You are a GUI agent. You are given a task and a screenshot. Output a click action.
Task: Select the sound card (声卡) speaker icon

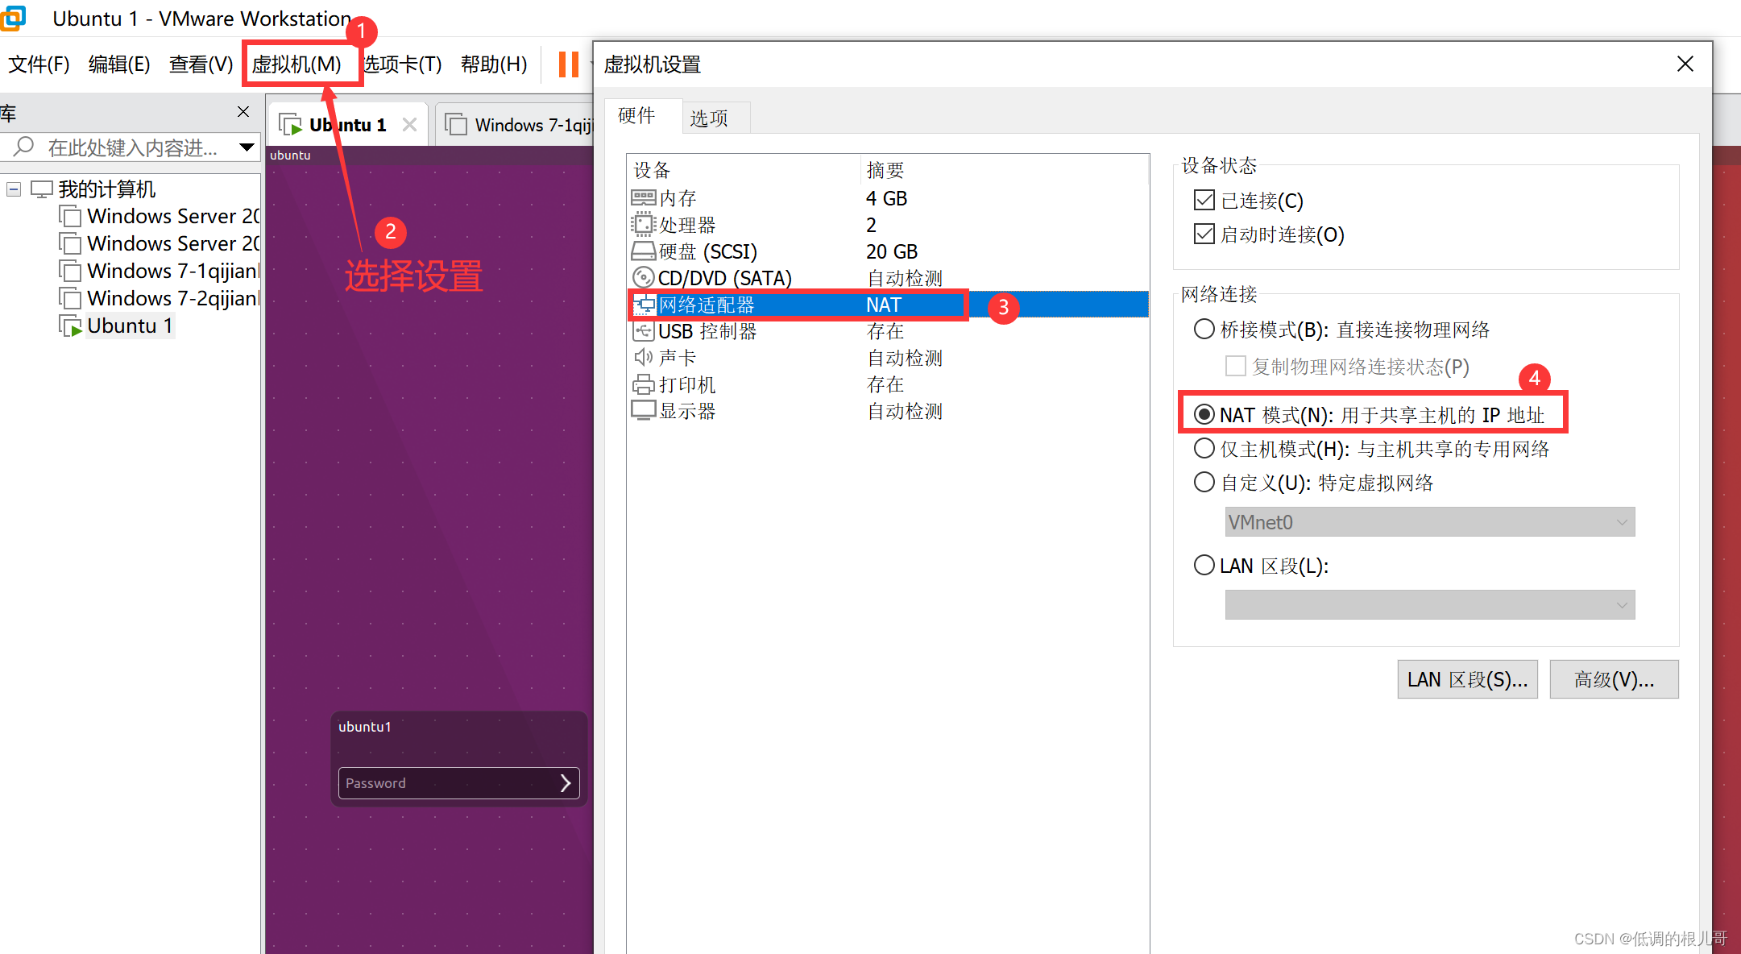point(643,358)
